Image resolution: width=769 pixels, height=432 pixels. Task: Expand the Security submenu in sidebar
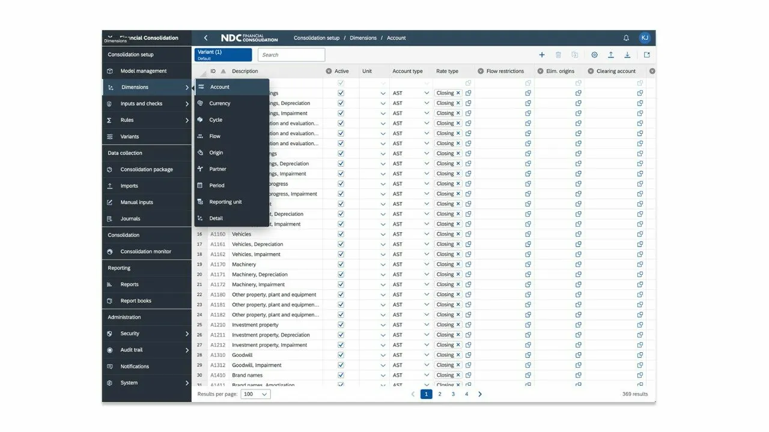[147, 334]
